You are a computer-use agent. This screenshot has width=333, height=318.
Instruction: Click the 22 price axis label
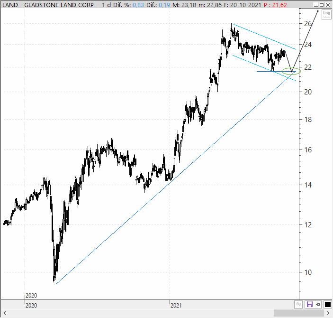[x=308, y=67]
